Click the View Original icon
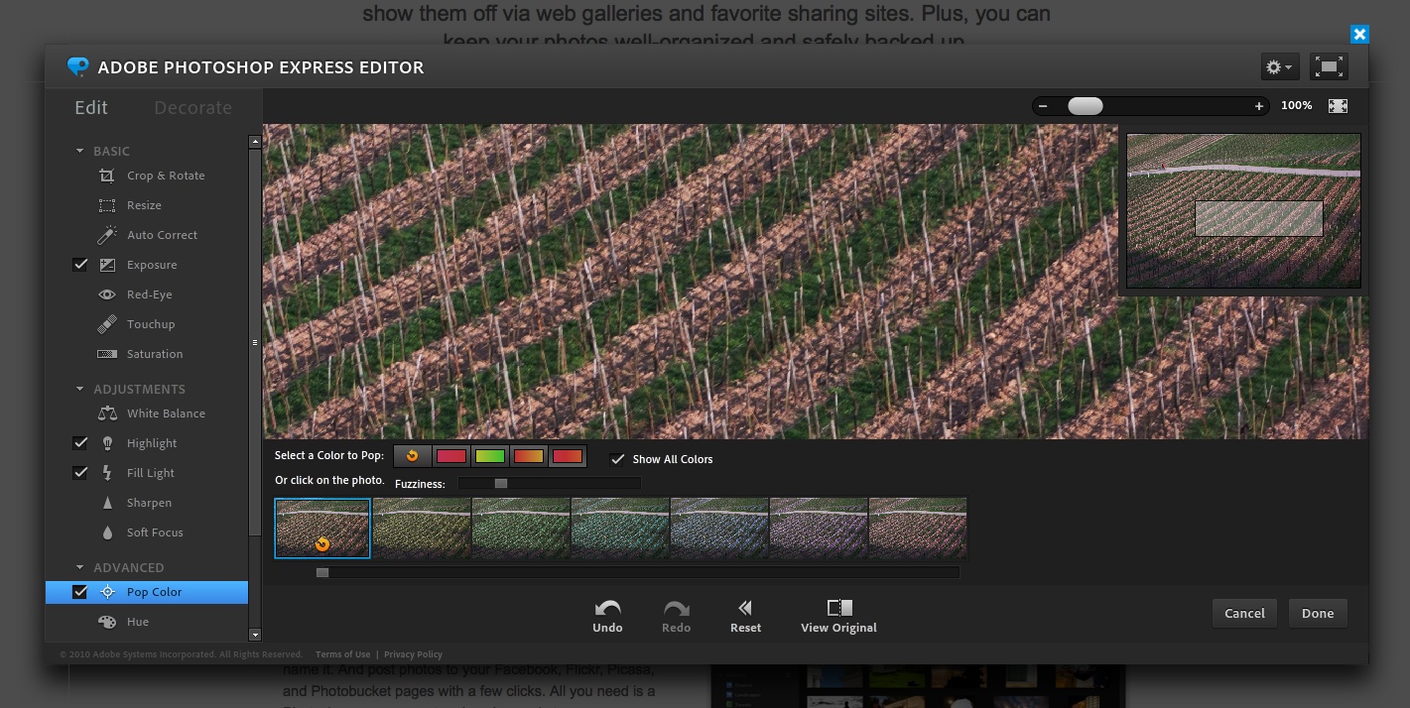 point(839,607)
